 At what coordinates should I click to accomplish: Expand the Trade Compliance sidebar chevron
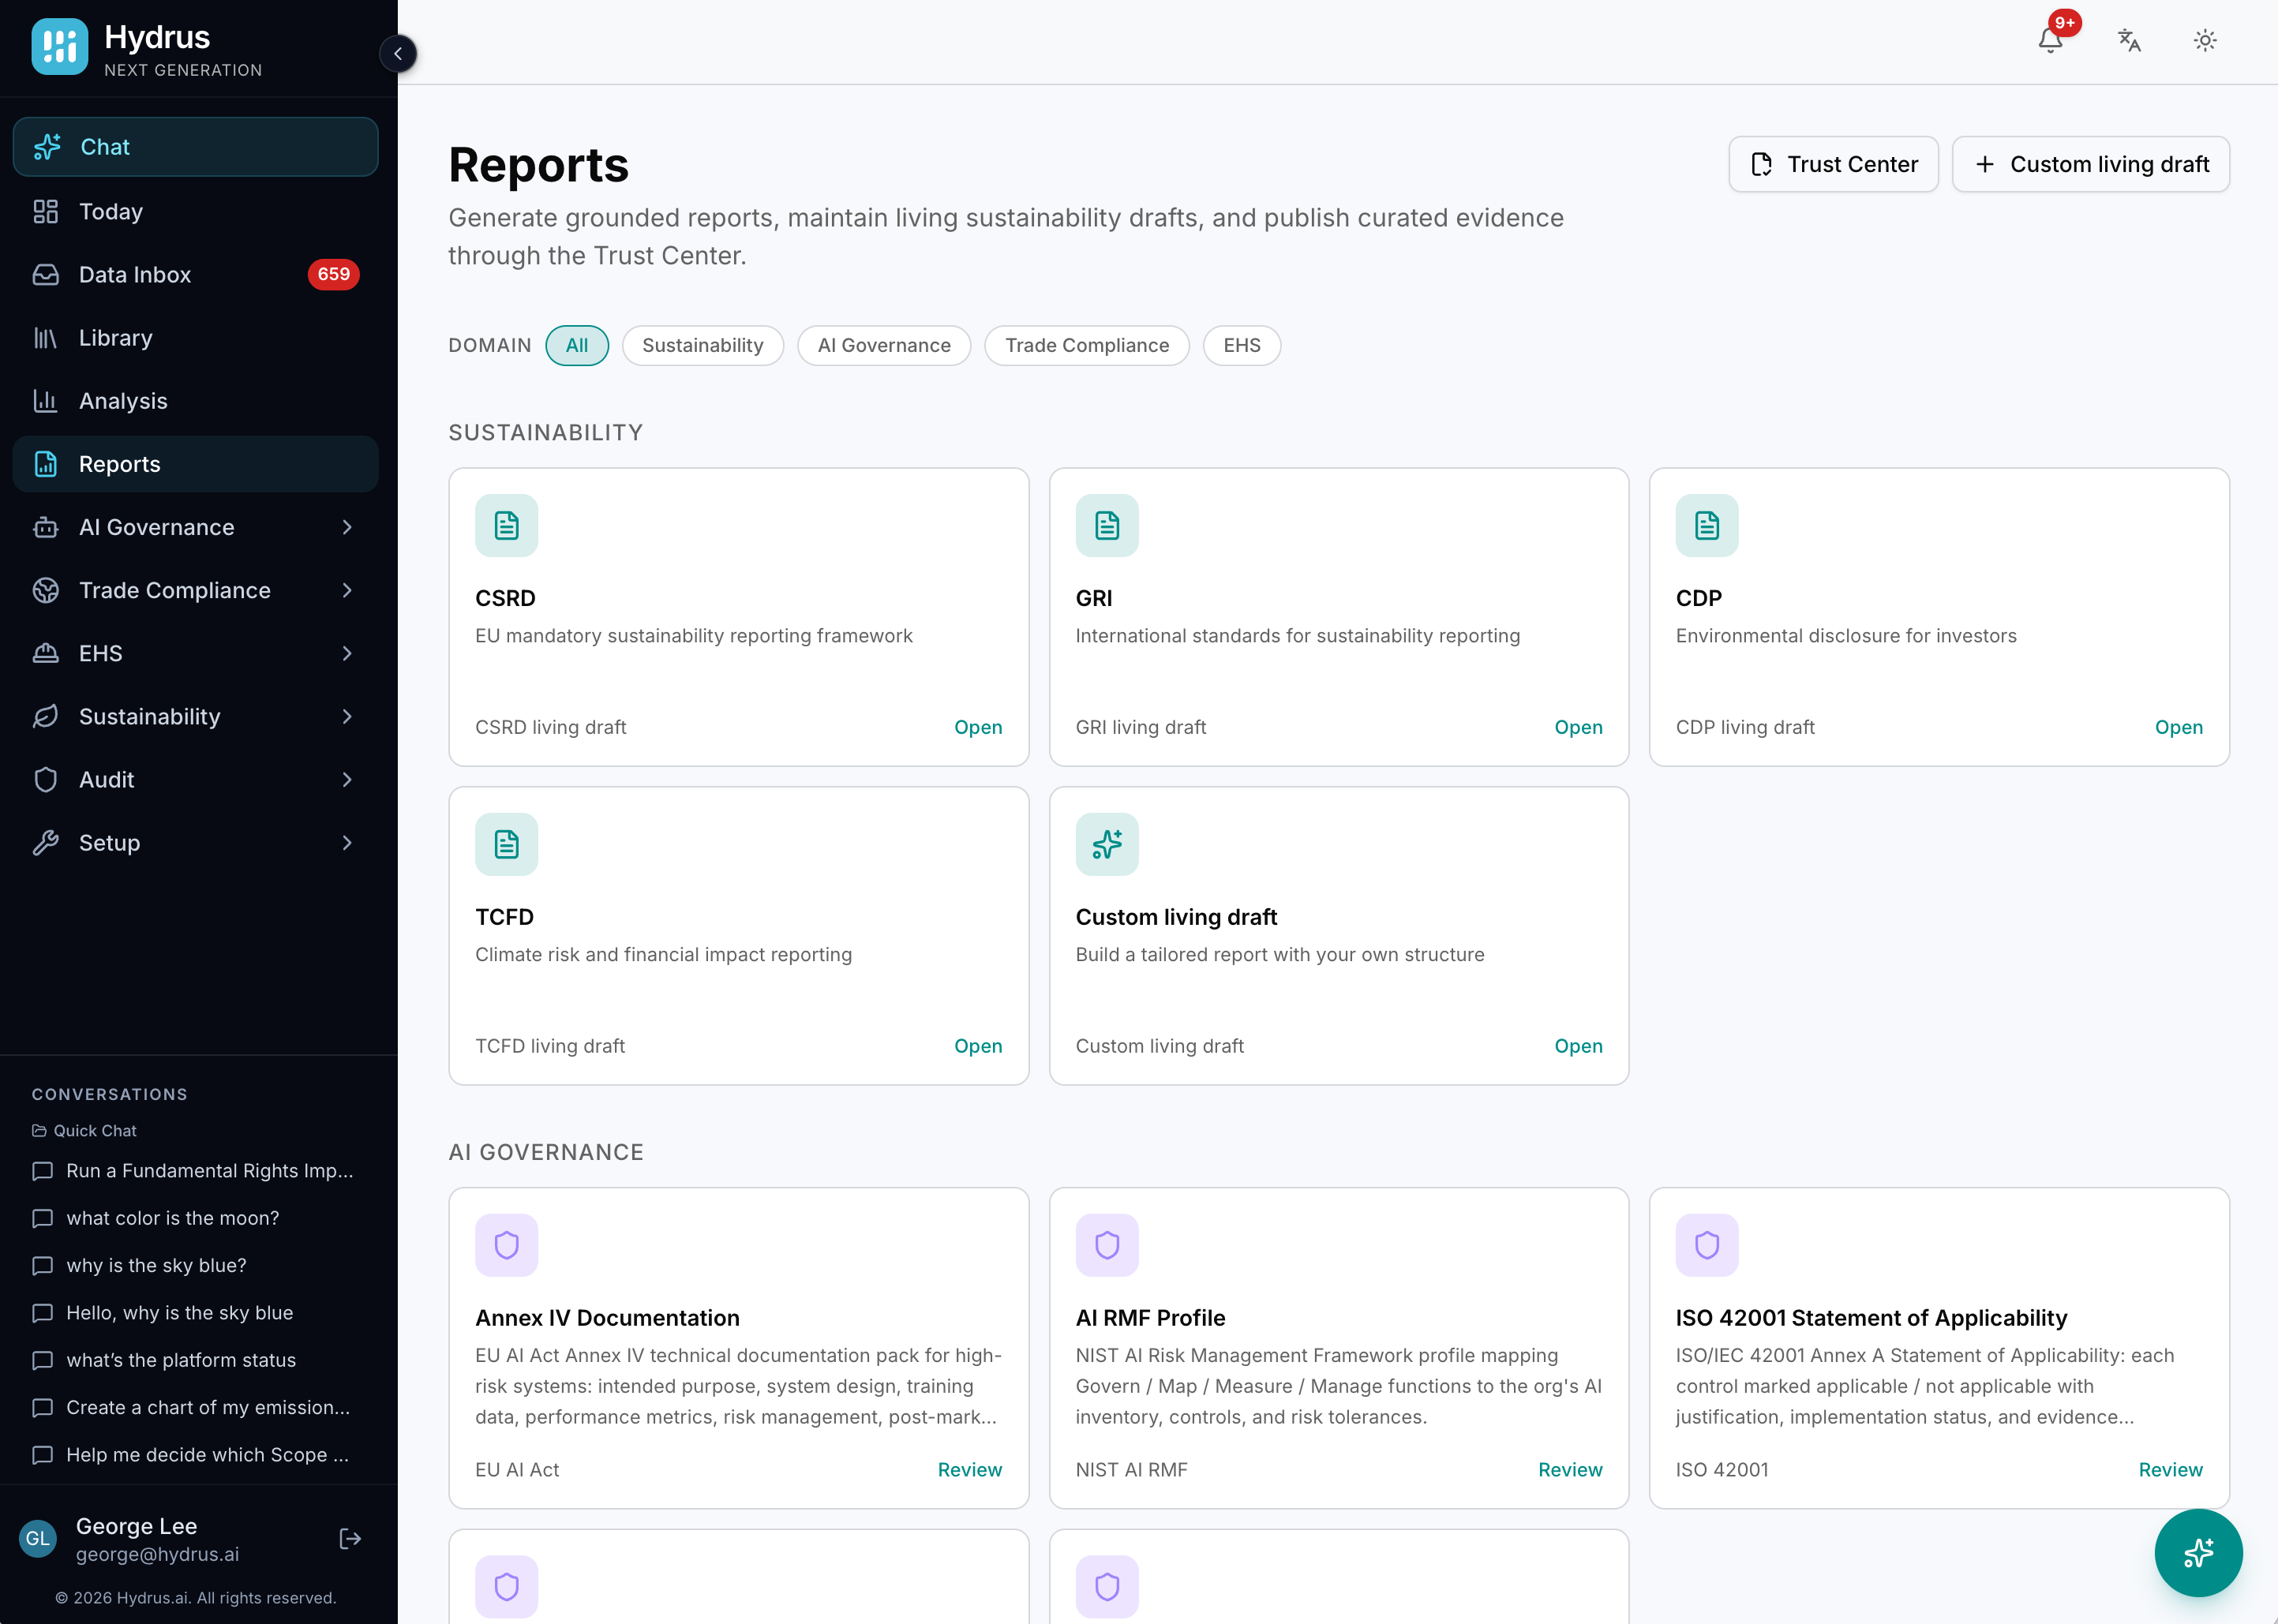click(x=347, y=590)
